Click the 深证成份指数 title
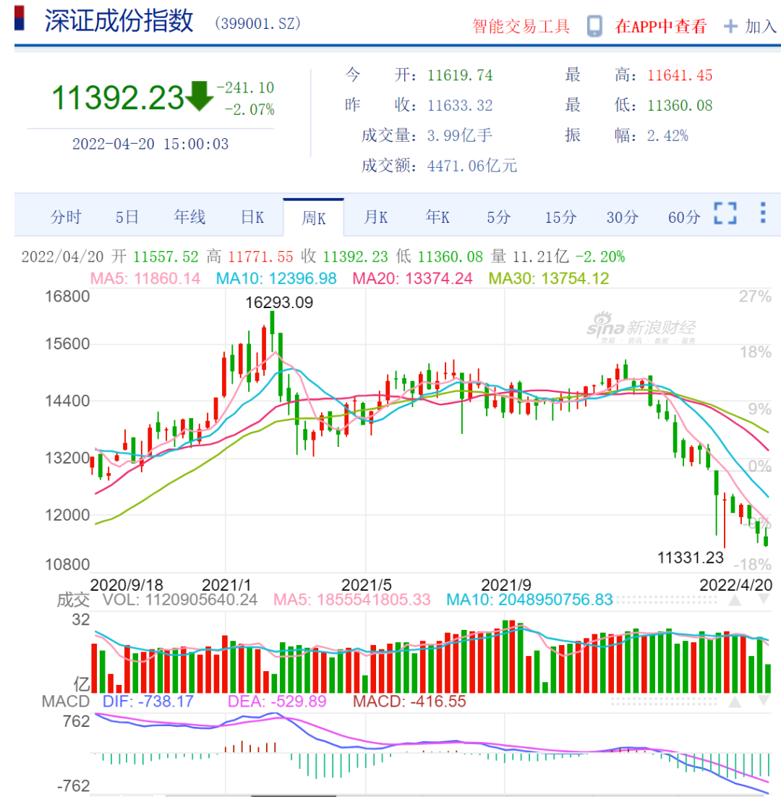781x797 pixels. (x=119, y=22)
